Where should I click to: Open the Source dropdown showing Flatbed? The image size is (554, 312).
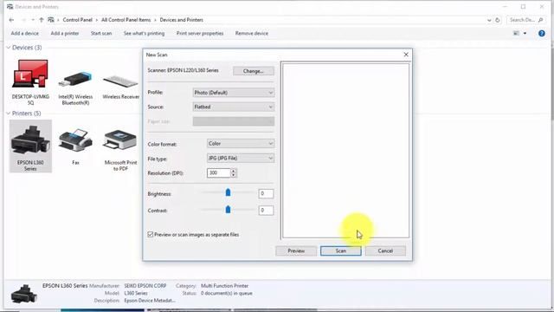point(233,107)
